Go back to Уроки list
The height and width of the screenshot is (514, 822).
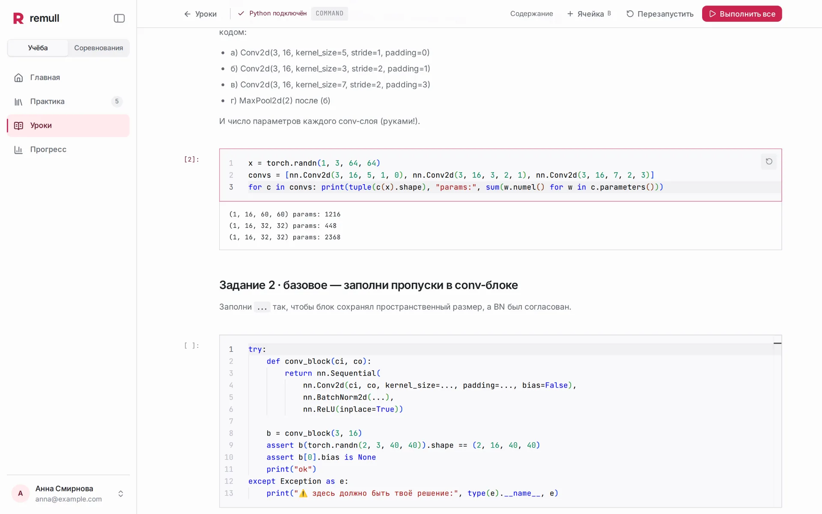tap(200, 14)
